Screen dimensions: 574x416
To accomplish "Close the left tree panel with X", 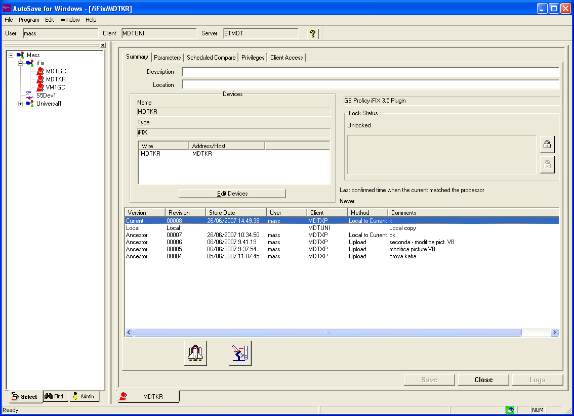I will tap(103, 45).
